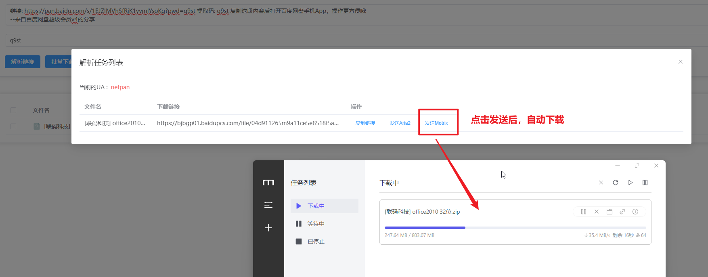Screen dimensions: 708x277
Task: Refresh the task list in Motrix header
Action: pyautogui.click(x=616, y=183)
